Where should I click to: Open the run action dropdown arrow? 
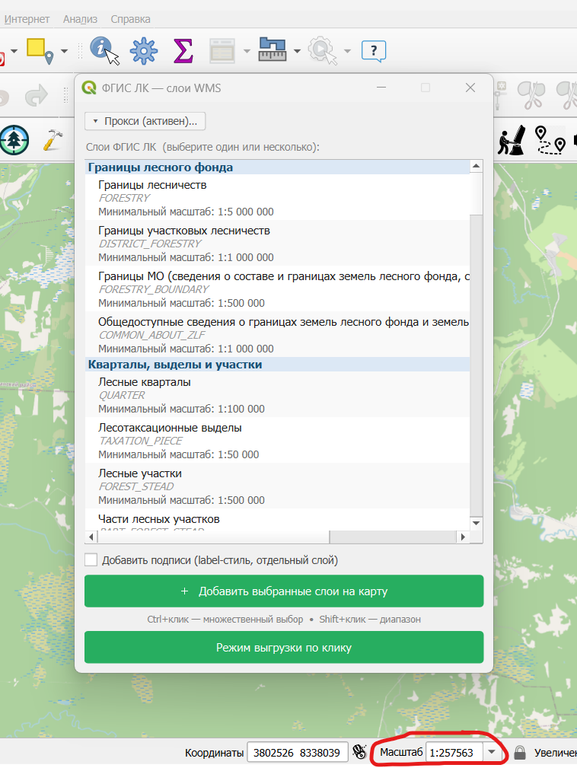[x=347, y=51]
